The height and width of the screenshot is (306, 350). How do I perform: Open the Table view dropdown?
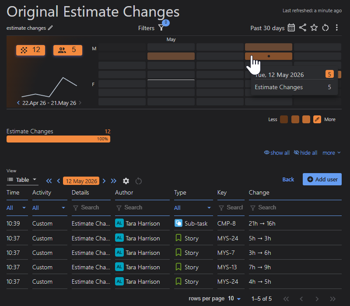click(x=22, y=180)
